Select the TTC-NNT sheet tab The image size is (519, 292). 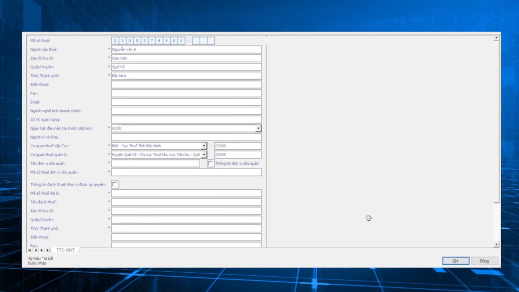[x=65, y=251]
